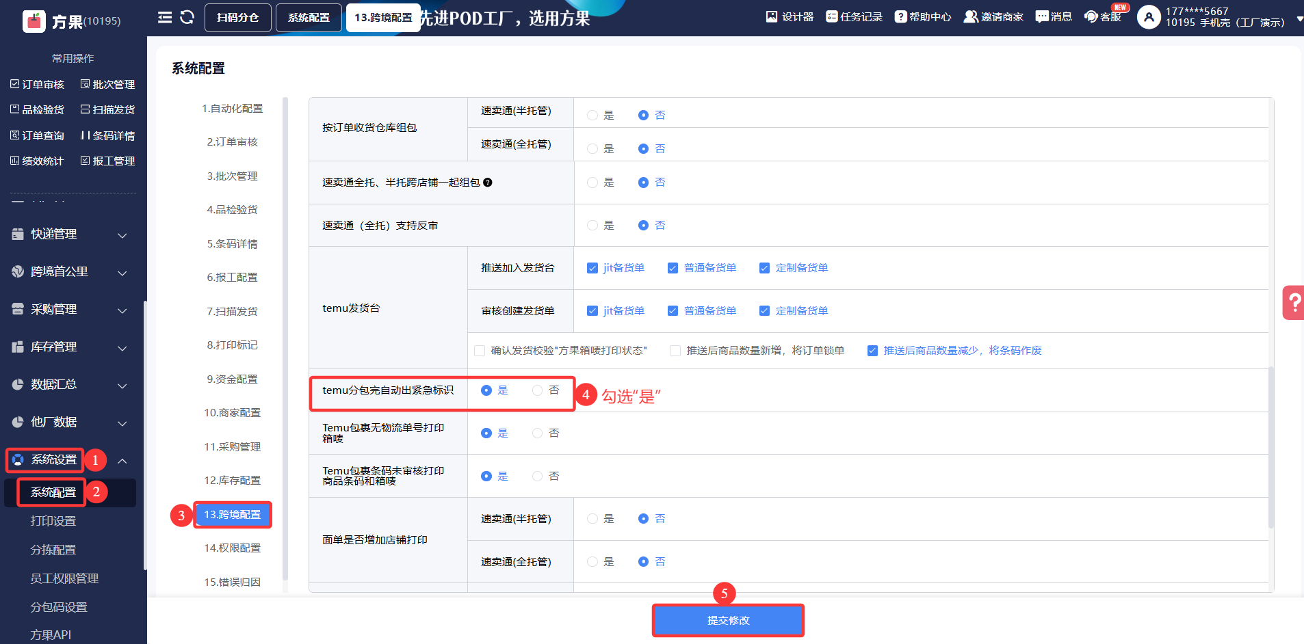This screenshot has height=644, width=1304.
Task: Click the red floating question mark help
Action: (x=1293, y=302)
